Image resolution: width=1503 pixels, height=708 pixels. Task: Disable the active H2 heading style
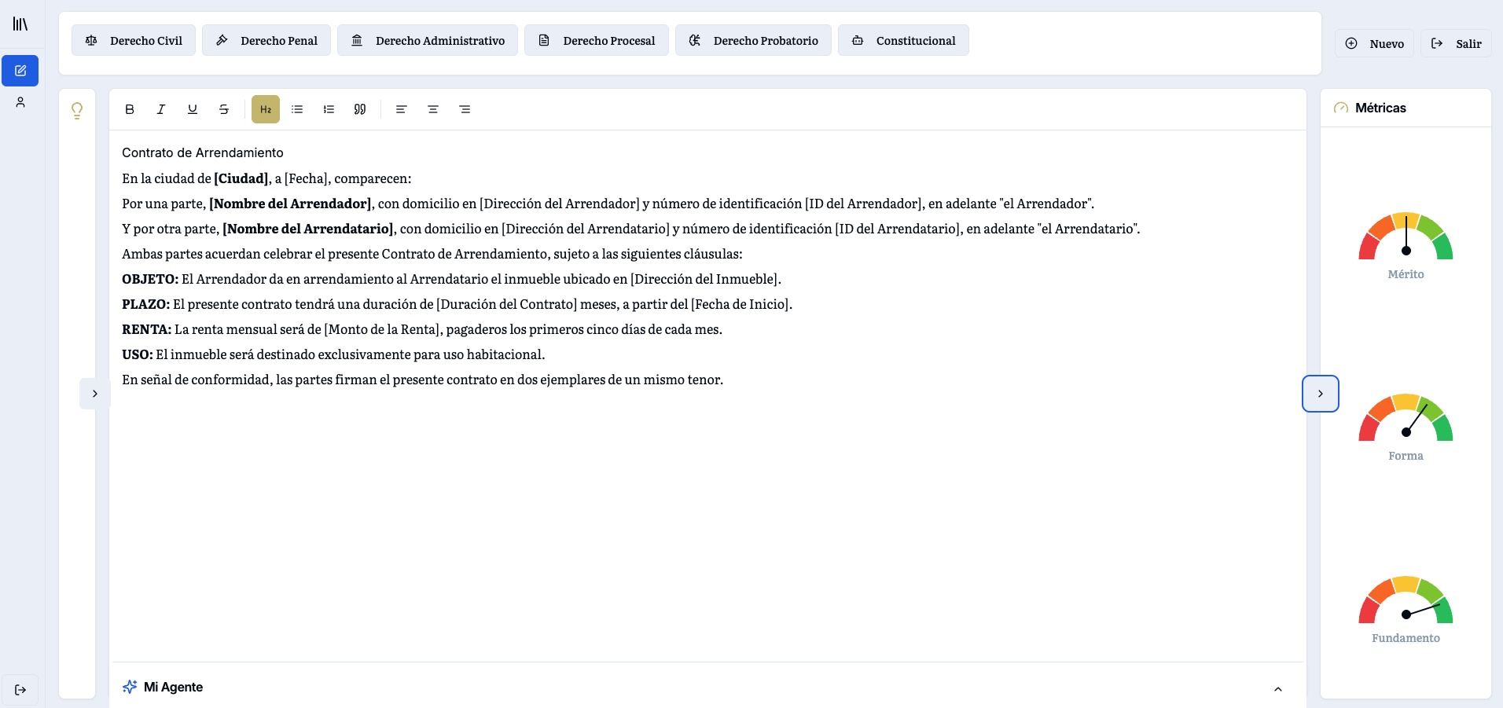coord(265,109)
